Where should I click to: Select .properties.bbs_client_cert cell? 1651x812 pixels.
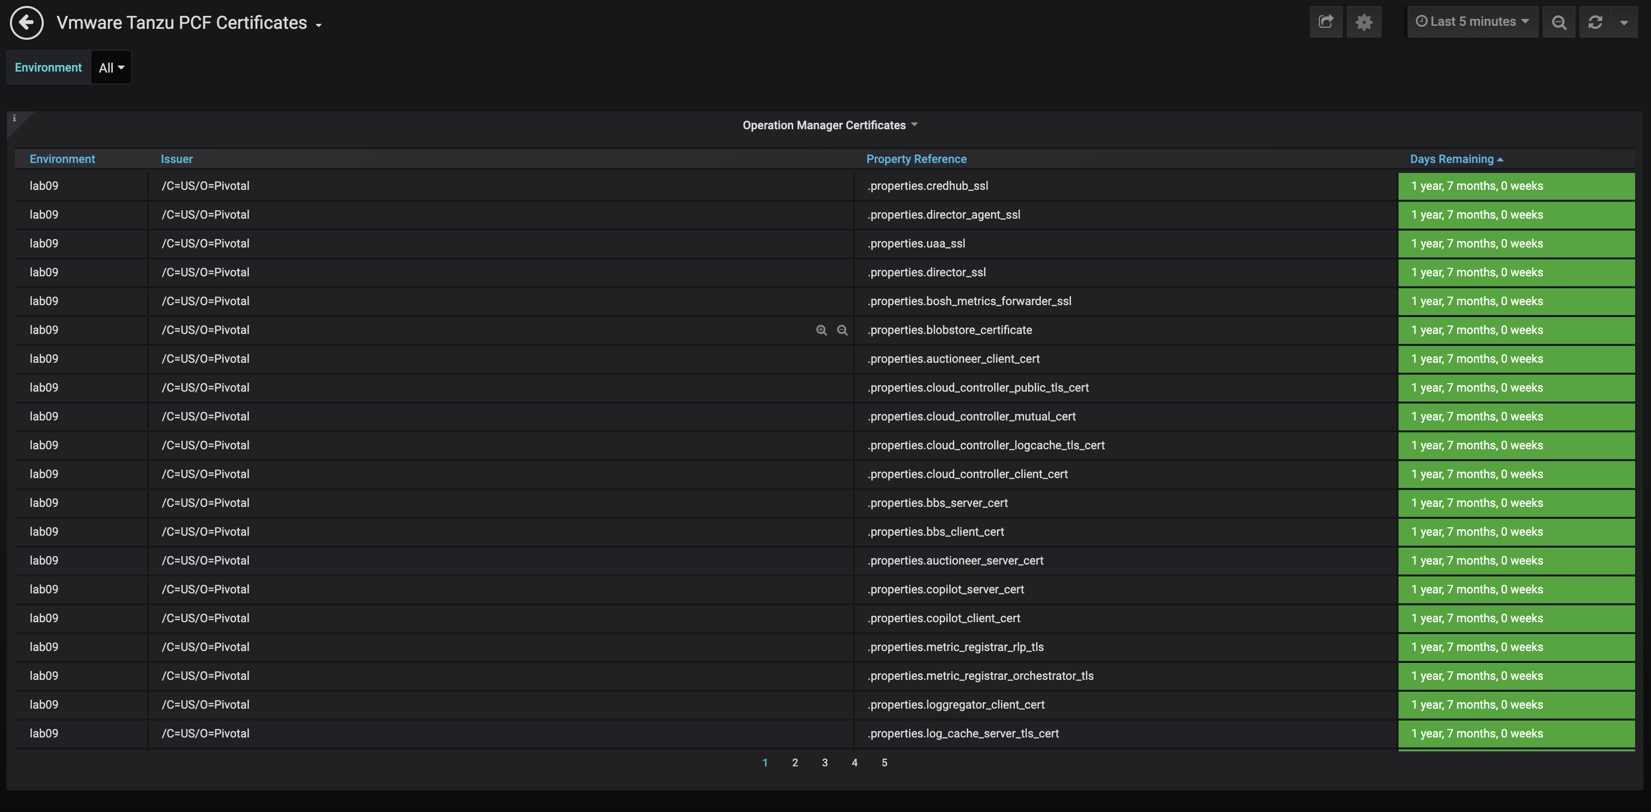[x=1126, y=532]
